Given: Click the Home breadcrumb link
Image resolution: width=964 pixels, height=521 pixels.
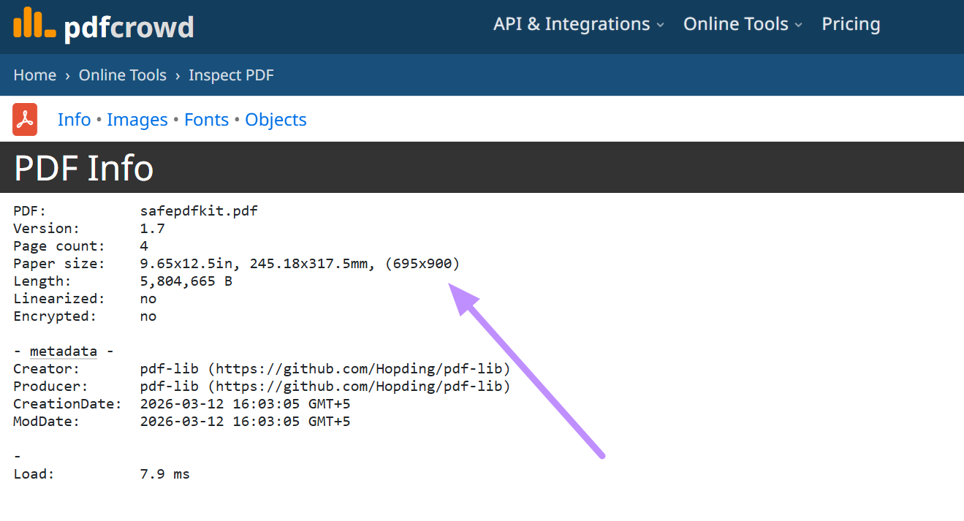Looking at the screenshot, I should click(35, 75).
